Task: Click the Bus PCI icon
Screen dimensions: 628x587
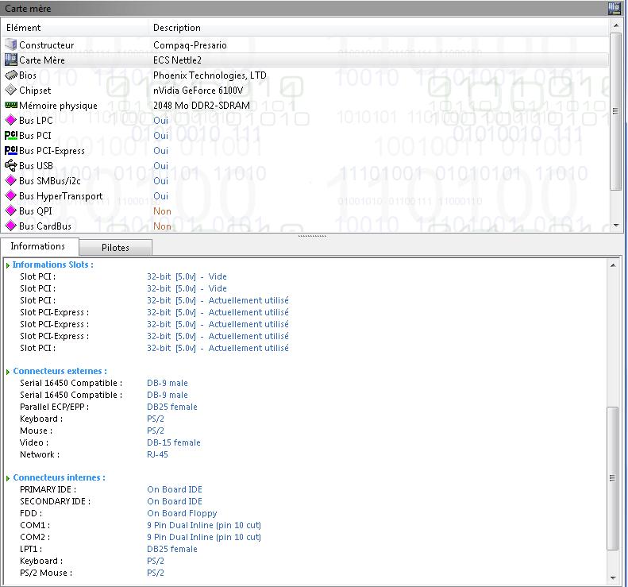Action: tap(11, 135)
